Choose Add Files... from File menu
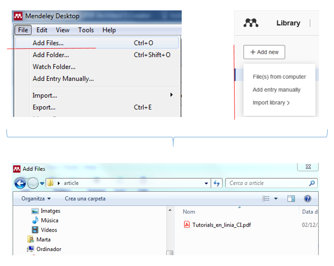 (97, 43)
